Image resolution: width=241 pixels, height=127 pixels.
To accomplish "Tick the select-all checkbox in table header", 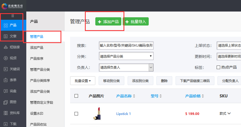I will pyautogui.click(x=76, y=96).
